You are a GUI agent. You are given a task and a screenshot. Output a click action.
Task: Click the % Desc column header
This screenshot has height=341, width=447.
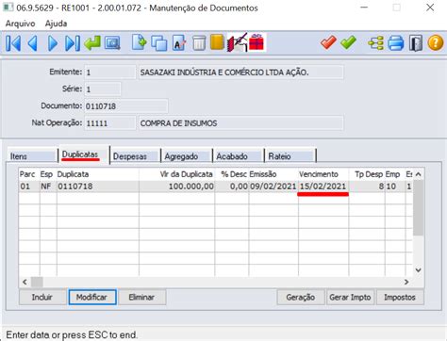click(232, 174)
